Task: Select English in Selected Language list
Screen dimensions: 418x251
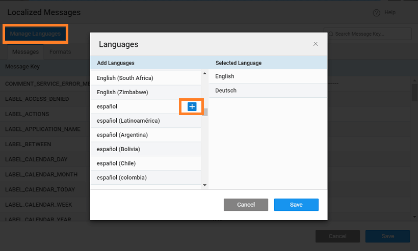Action: tap(225, 76)
